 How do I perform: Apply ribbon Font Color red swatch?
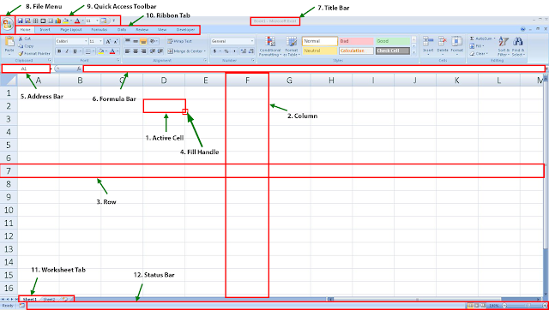tap(112, 51)
